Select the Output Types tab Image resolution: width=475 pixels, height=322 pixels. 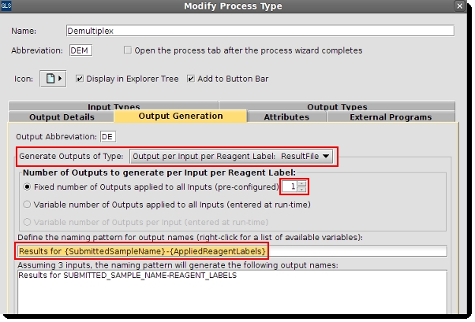click(x=336, y=106)
